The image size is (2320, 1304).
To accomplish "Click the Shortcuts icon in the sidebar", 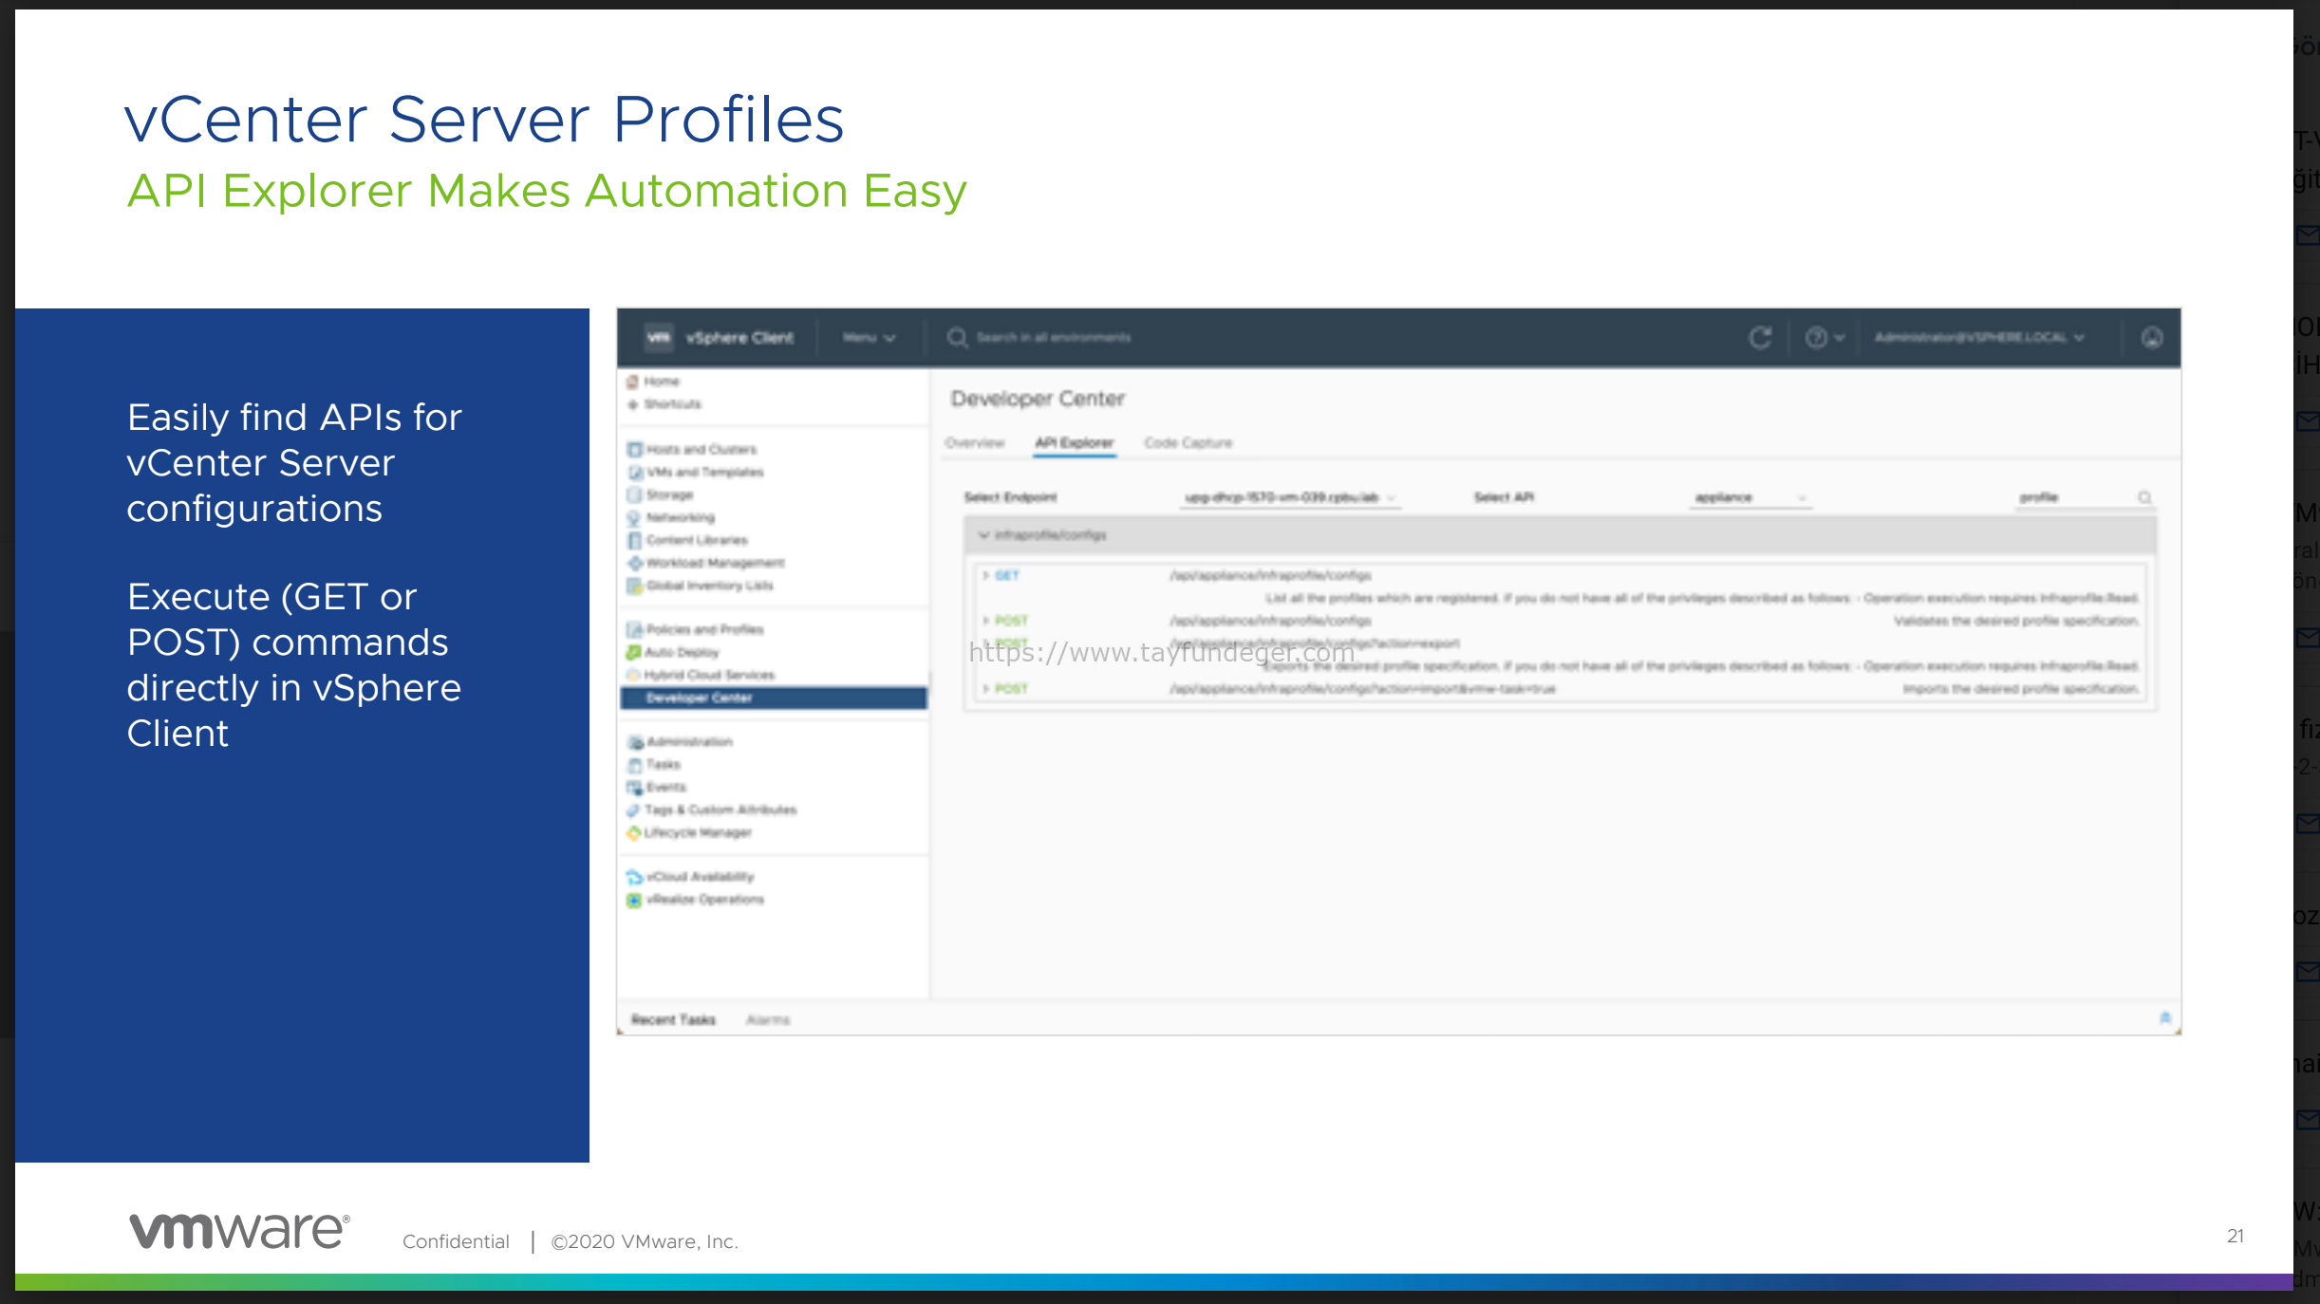I will 632,404.
